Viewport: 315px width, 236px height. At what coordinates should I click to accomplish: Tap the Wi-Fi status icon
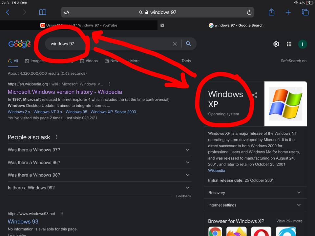click(x=296, y=3)
